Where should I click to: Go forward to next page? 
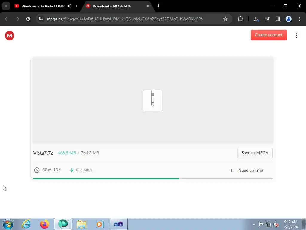coord(17,19)
